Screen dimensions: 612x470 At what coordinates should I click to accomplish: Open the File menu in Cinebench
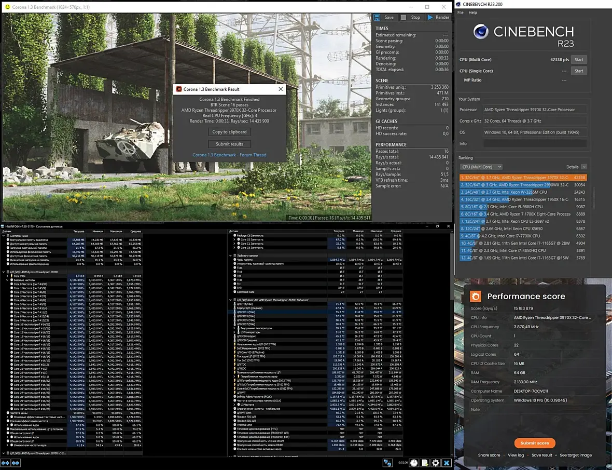pos(461,12)
